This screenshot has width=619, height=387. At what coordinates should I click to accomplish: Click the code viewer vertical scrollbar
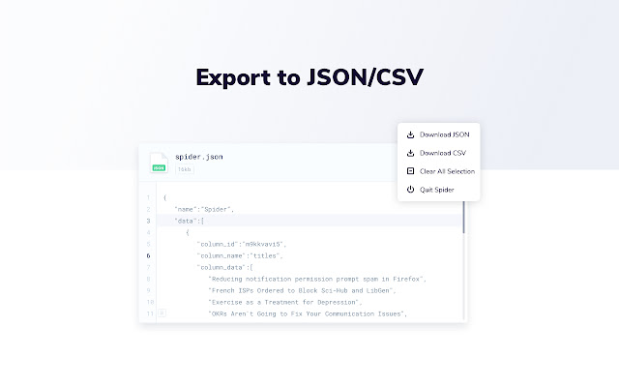pyautogui.click(x=464, y=217)
